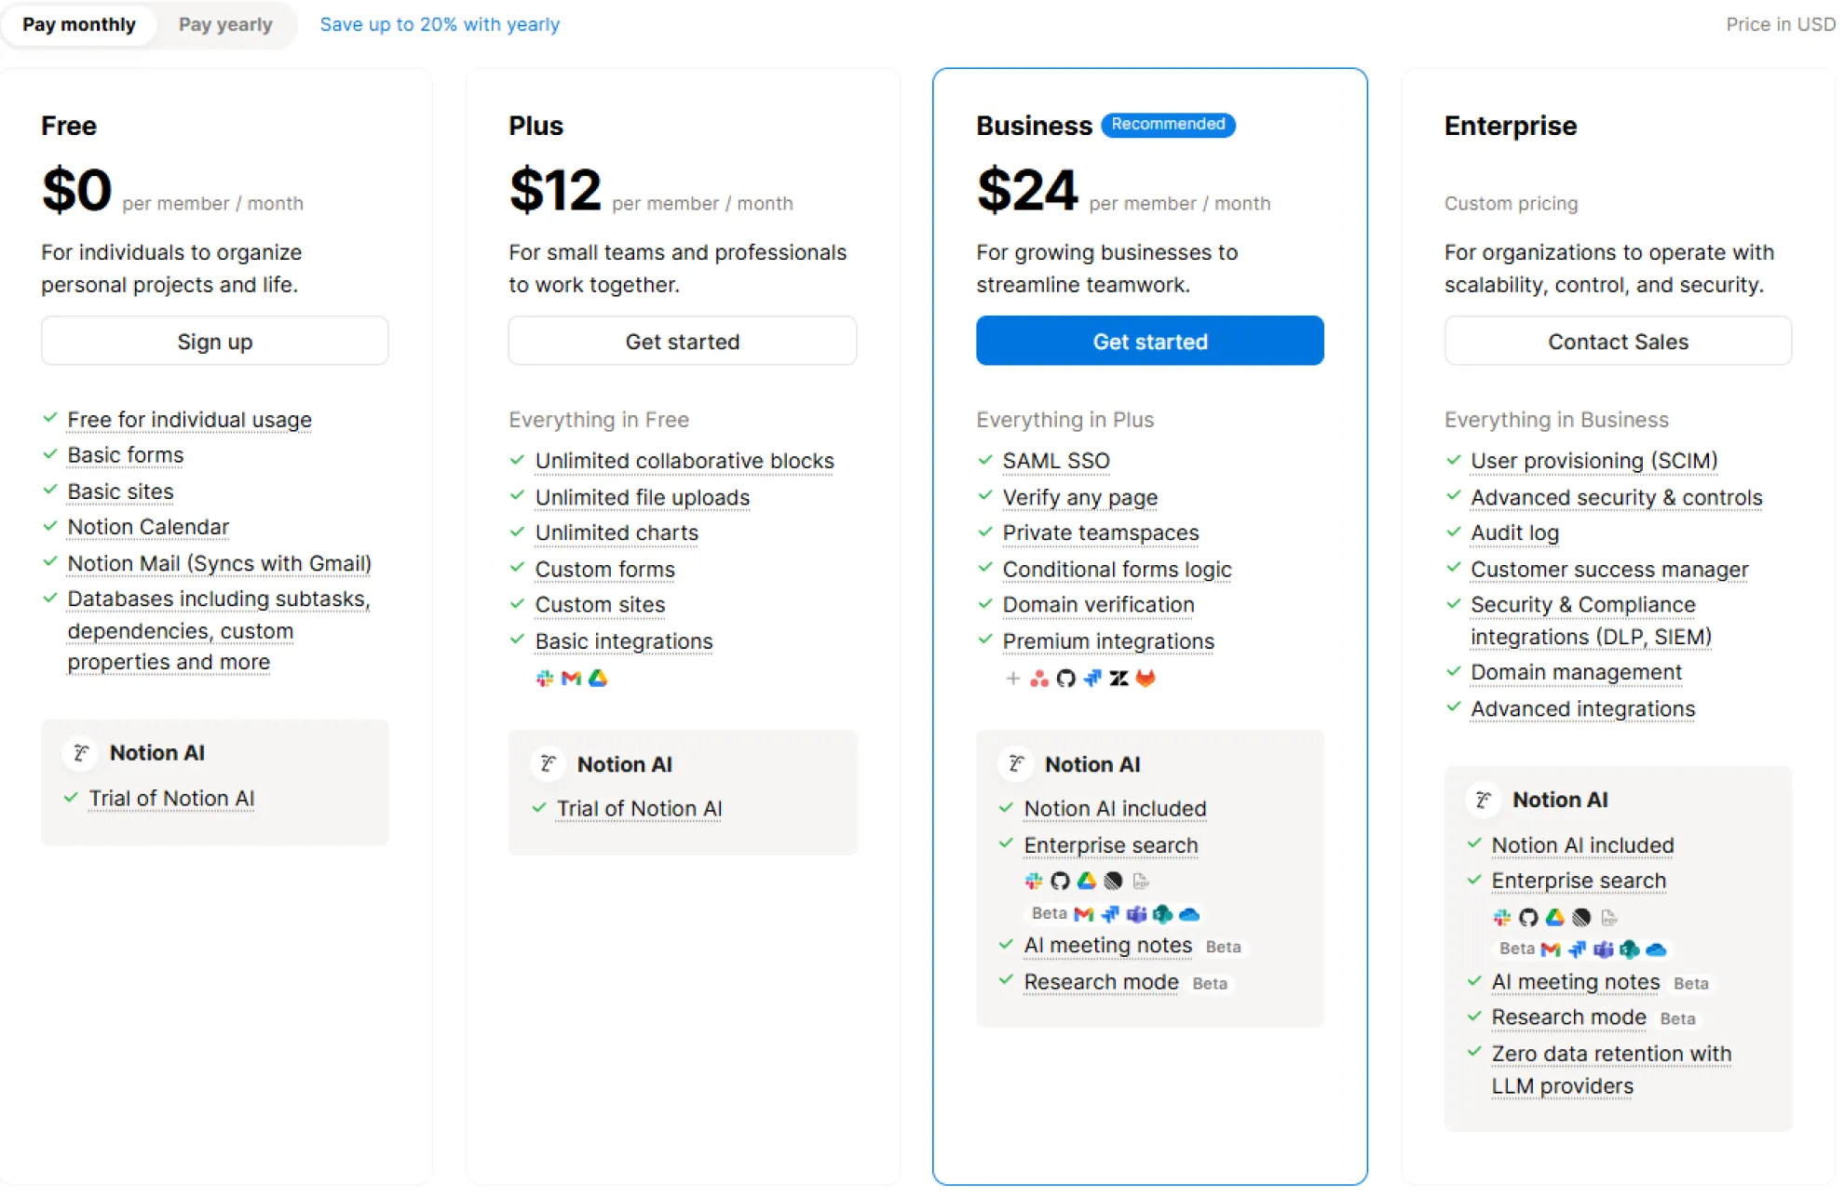Image resolution: width=1844 pixels, height=1199 pixels.
Task: Click the Notion AI sparkle icon in Free plan
Action: (x=81, y=752)
